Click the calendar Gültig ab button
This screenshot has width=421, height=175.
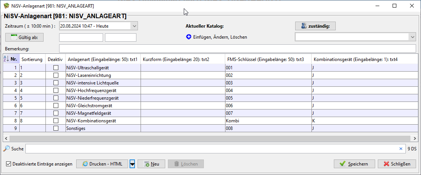point(25,37)
